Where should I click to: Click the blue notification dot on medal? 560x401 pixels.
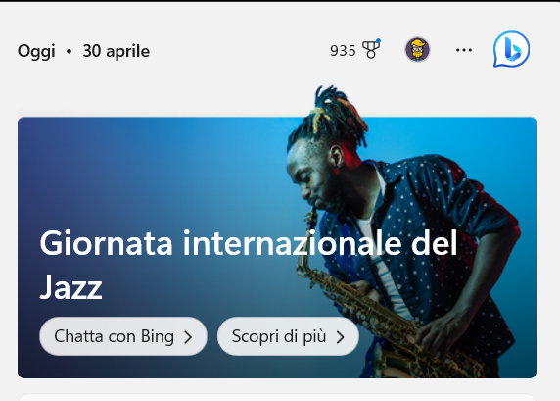coord(378,41)
